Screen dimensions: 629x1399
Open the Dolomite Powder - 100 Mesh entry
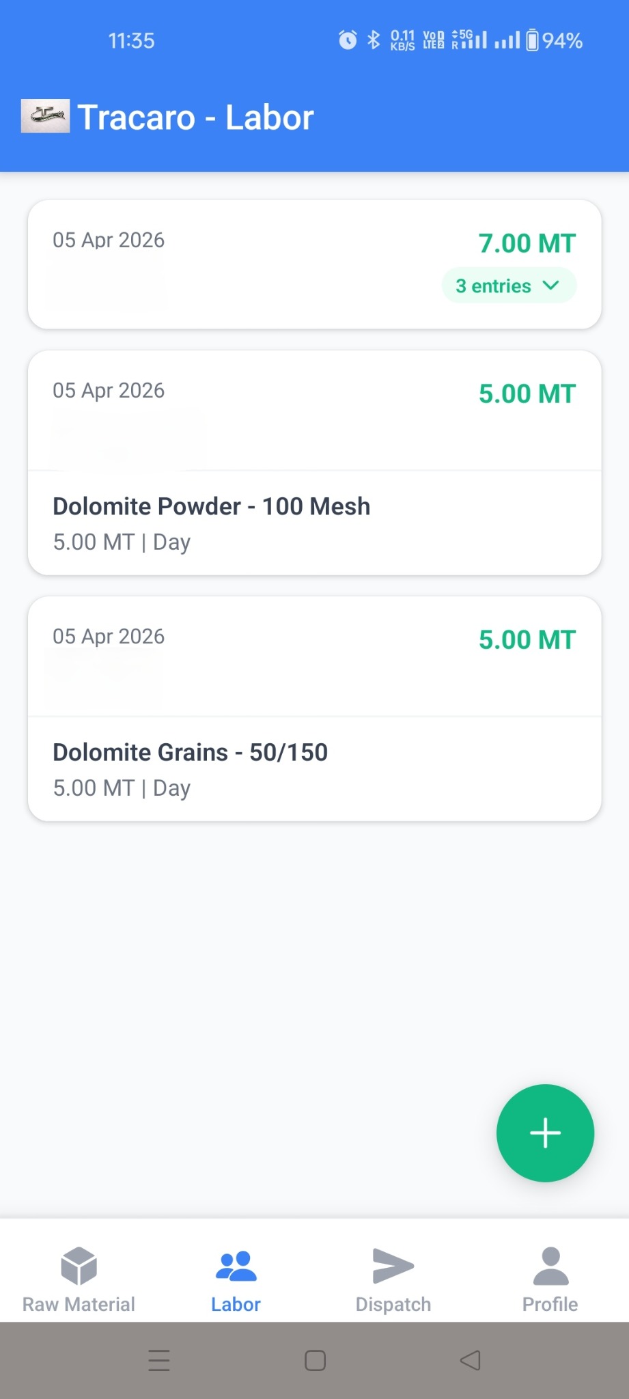coord(212,507)
